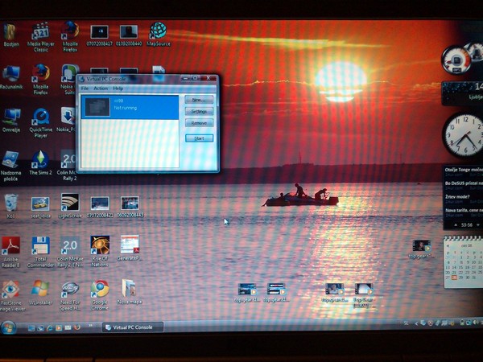Viewport: 483px width, 362px height.
Task: Select topgear video file beside the calendar gadget
Action: [421, 249]
